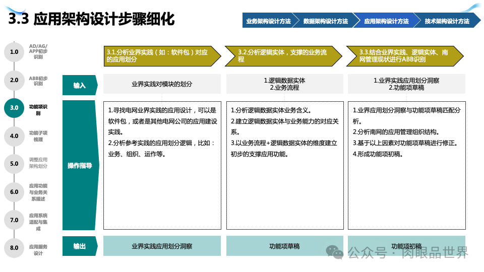This screenshot has height=272, width=484.
Task: Click the 应用系统适配与集成 step label
Action: click(38, 222)
